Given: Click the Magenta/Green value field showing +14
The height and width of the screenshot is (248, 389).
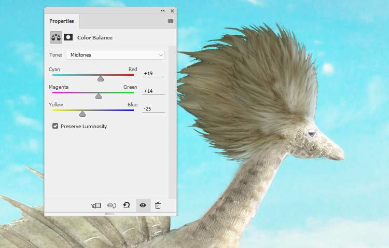Looking at the screenshot, I should pyautogui.click(x=154, y=91).
